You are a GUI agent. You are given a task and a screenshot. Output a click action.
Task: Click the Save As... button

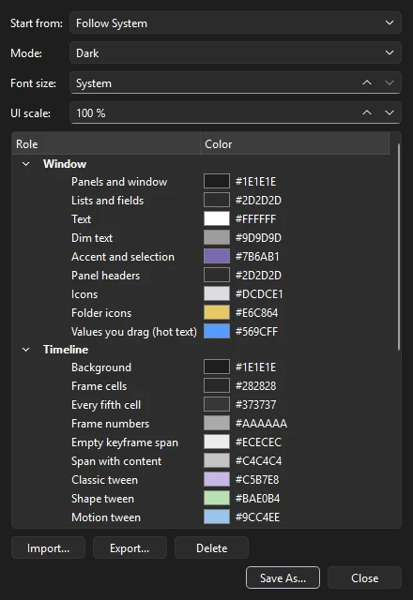(x=283, y=577)
